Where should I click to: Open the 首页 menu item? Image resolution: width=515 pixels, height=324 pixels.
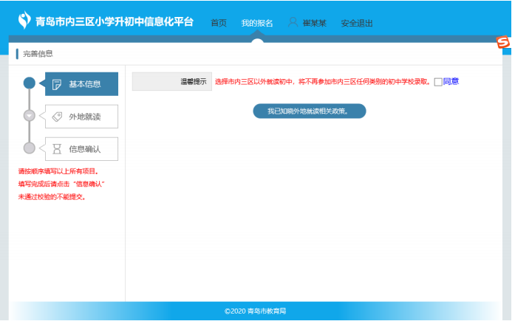pyautogui.click(x=219, y=24)
